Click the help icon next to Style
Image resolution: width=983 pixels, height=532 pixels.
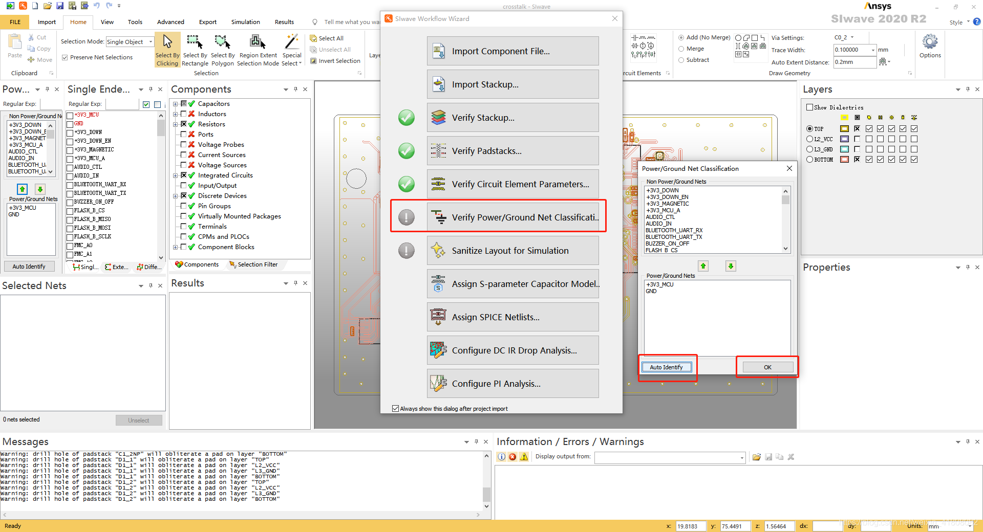[x=976, y=22]
